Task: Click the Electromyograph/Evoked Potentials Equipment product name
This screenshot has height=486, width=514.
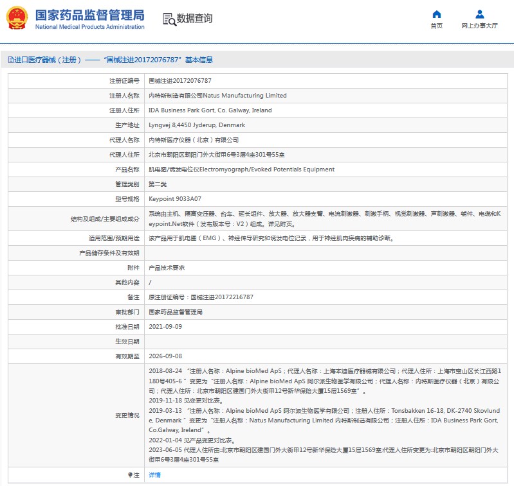Action: pos(241,169)
